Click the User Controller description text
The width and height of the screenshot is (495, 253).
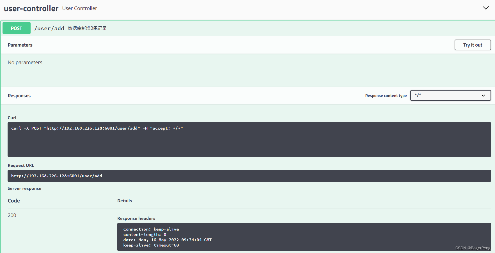coord(80,8)
